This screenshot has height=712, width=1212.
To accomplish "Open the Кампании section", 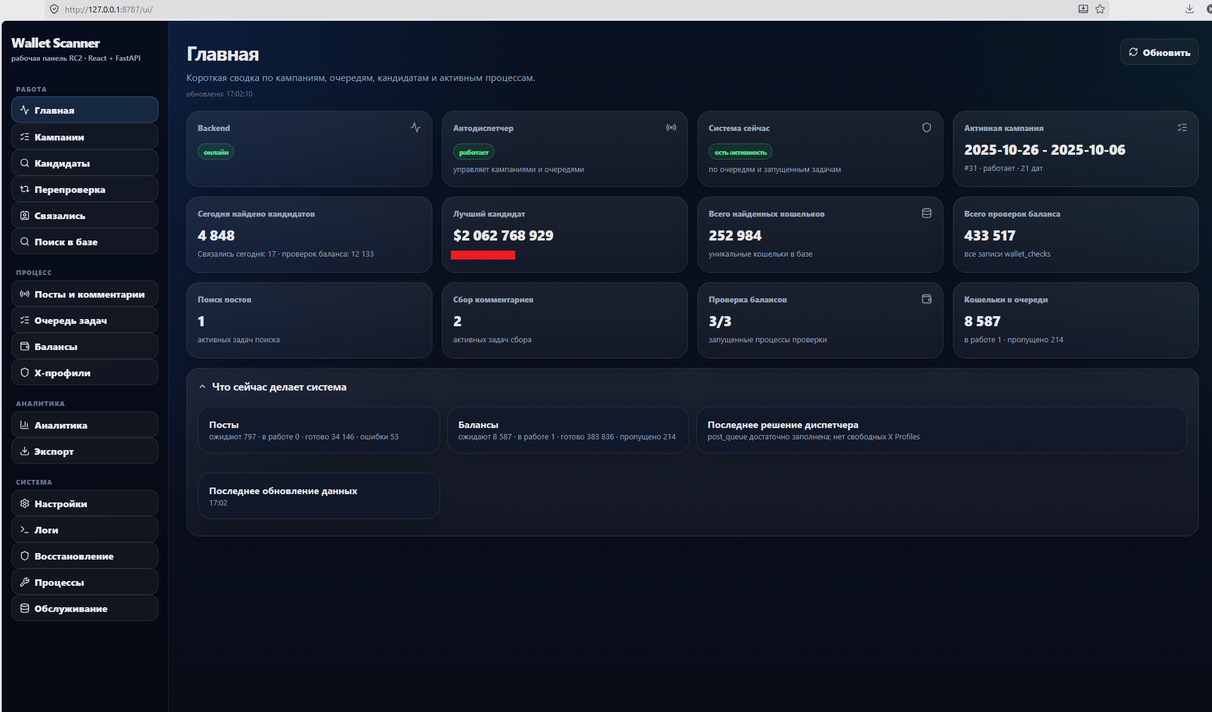I will [85, 136].
